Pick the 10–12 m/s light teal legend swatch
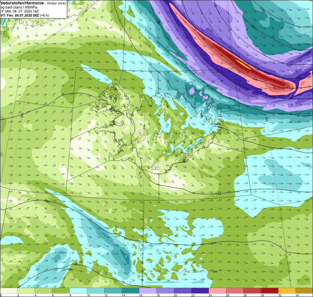Image resolution: width=313 pixels, height=297 pixels. pos(95,290)
